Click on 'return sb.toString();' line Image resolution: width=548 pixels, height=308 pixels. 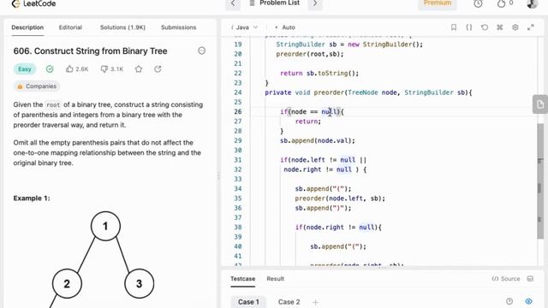(319, 74)
